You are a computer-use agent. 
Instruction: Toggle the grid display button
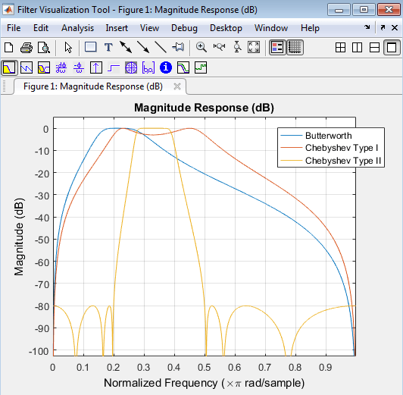tap(295, 48)
